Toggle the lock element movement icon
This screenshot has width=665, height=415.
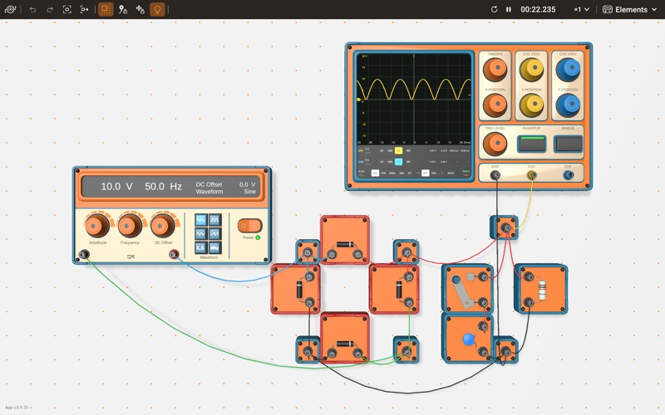140,9
